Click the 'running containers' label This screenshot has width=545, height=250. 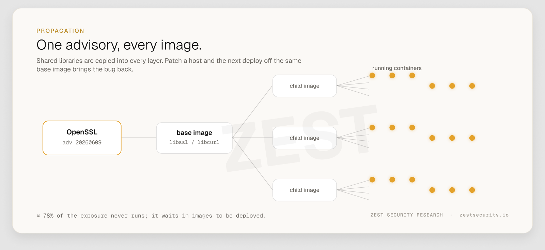[x=397, y=68]
